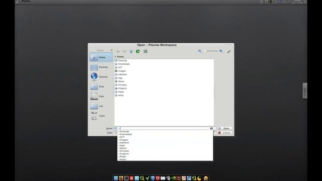Select Data drive in the Places panel

point(101,96)
